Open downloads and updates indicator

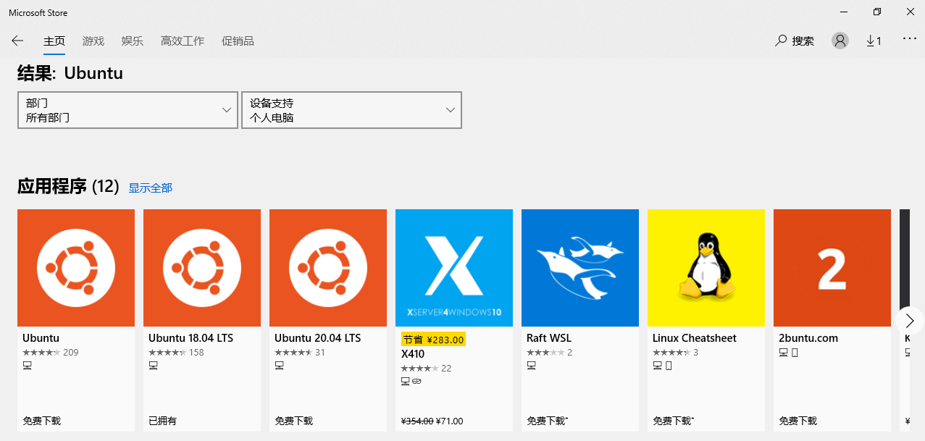[874, 41]
